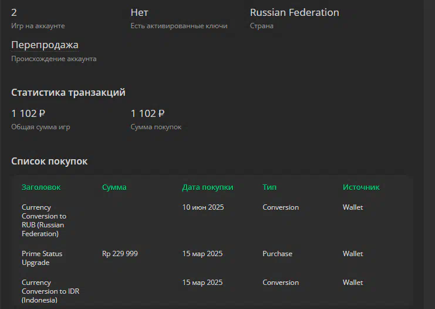Click 'Wallet' source in the IDR conversion row
435x309 pixels.
pyautogui.click(x=353, y=283)
